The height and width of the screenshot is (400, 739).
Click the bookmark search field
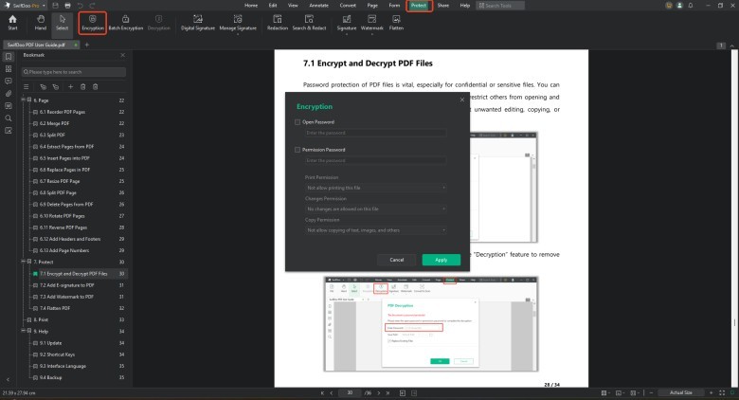(73, 72)
